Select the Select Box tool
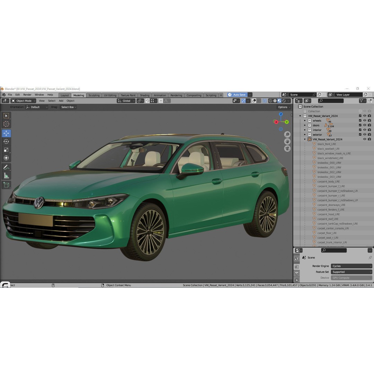Image resolution: width=374 pixels, height=374 pixels. [x=6, y=116]
